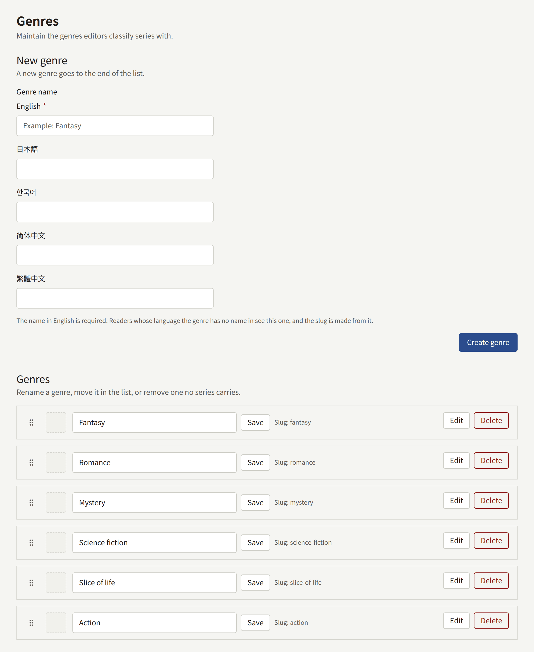
Task: Focus the 简体中文 genre name field
Action: [115, 255]
